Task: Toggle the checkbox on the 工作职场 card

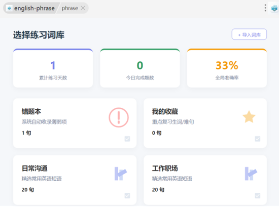Action: coord(258,196)
